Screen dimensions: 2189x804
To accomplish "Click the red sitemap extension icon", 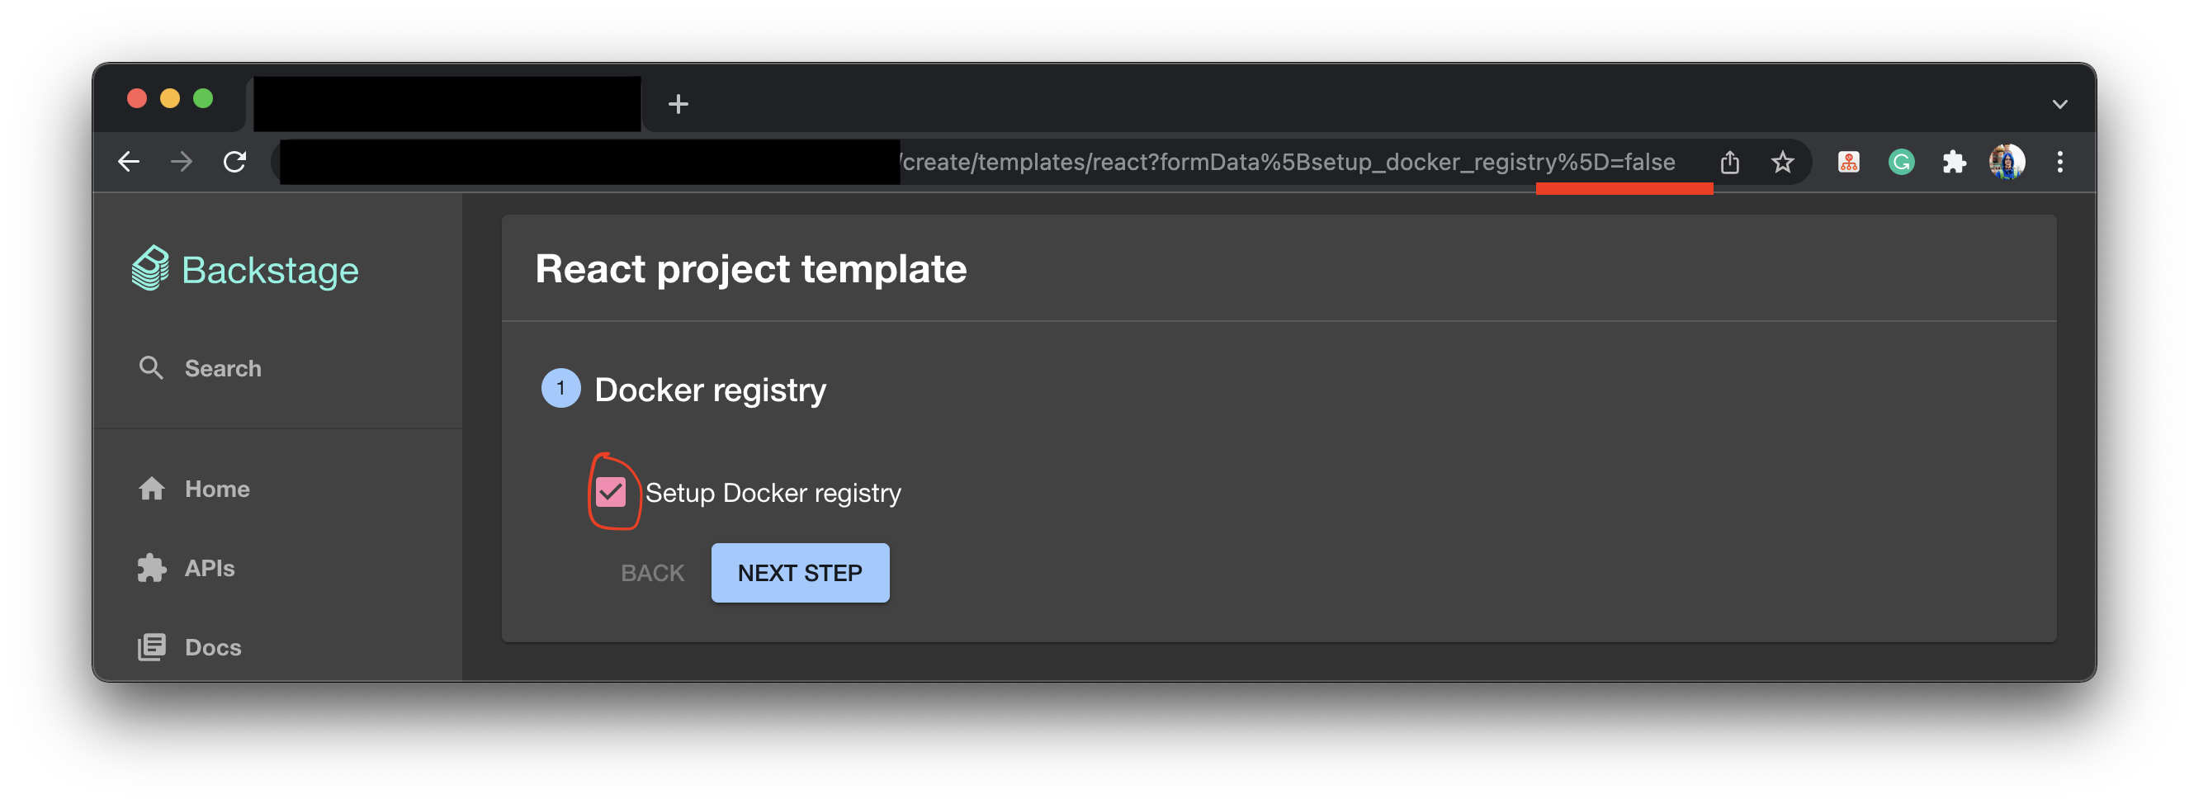I will point(1848,162).
